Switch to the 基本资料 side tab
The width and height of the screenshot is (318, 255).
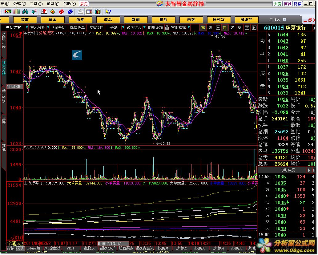pyautogui.click(x=4, y=96)
